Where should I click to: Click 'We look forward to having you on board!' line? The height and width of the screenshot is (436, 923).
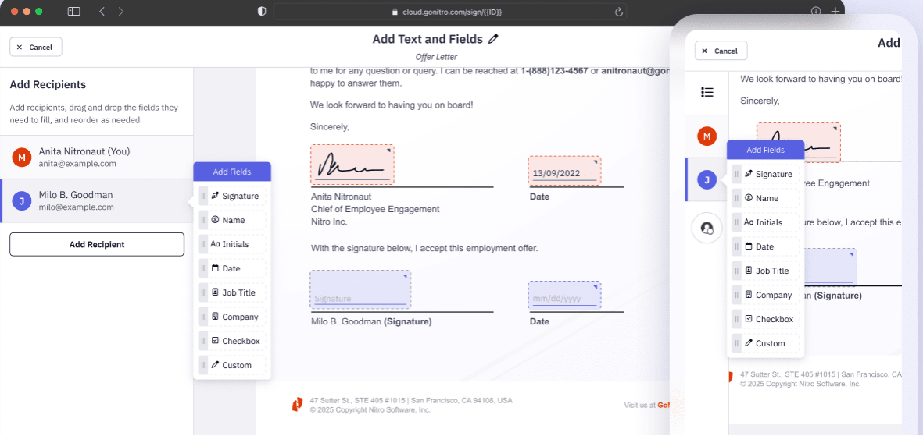(392, 105)
